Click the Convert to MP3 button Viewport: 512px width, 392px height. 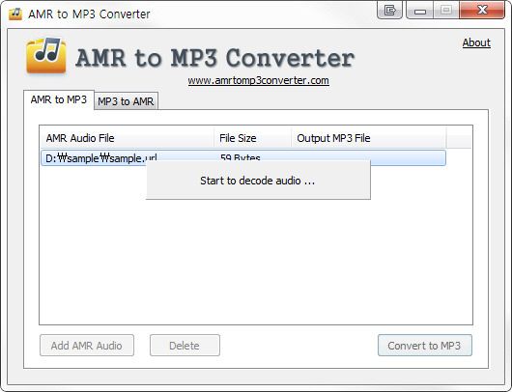tap(425, 346)
